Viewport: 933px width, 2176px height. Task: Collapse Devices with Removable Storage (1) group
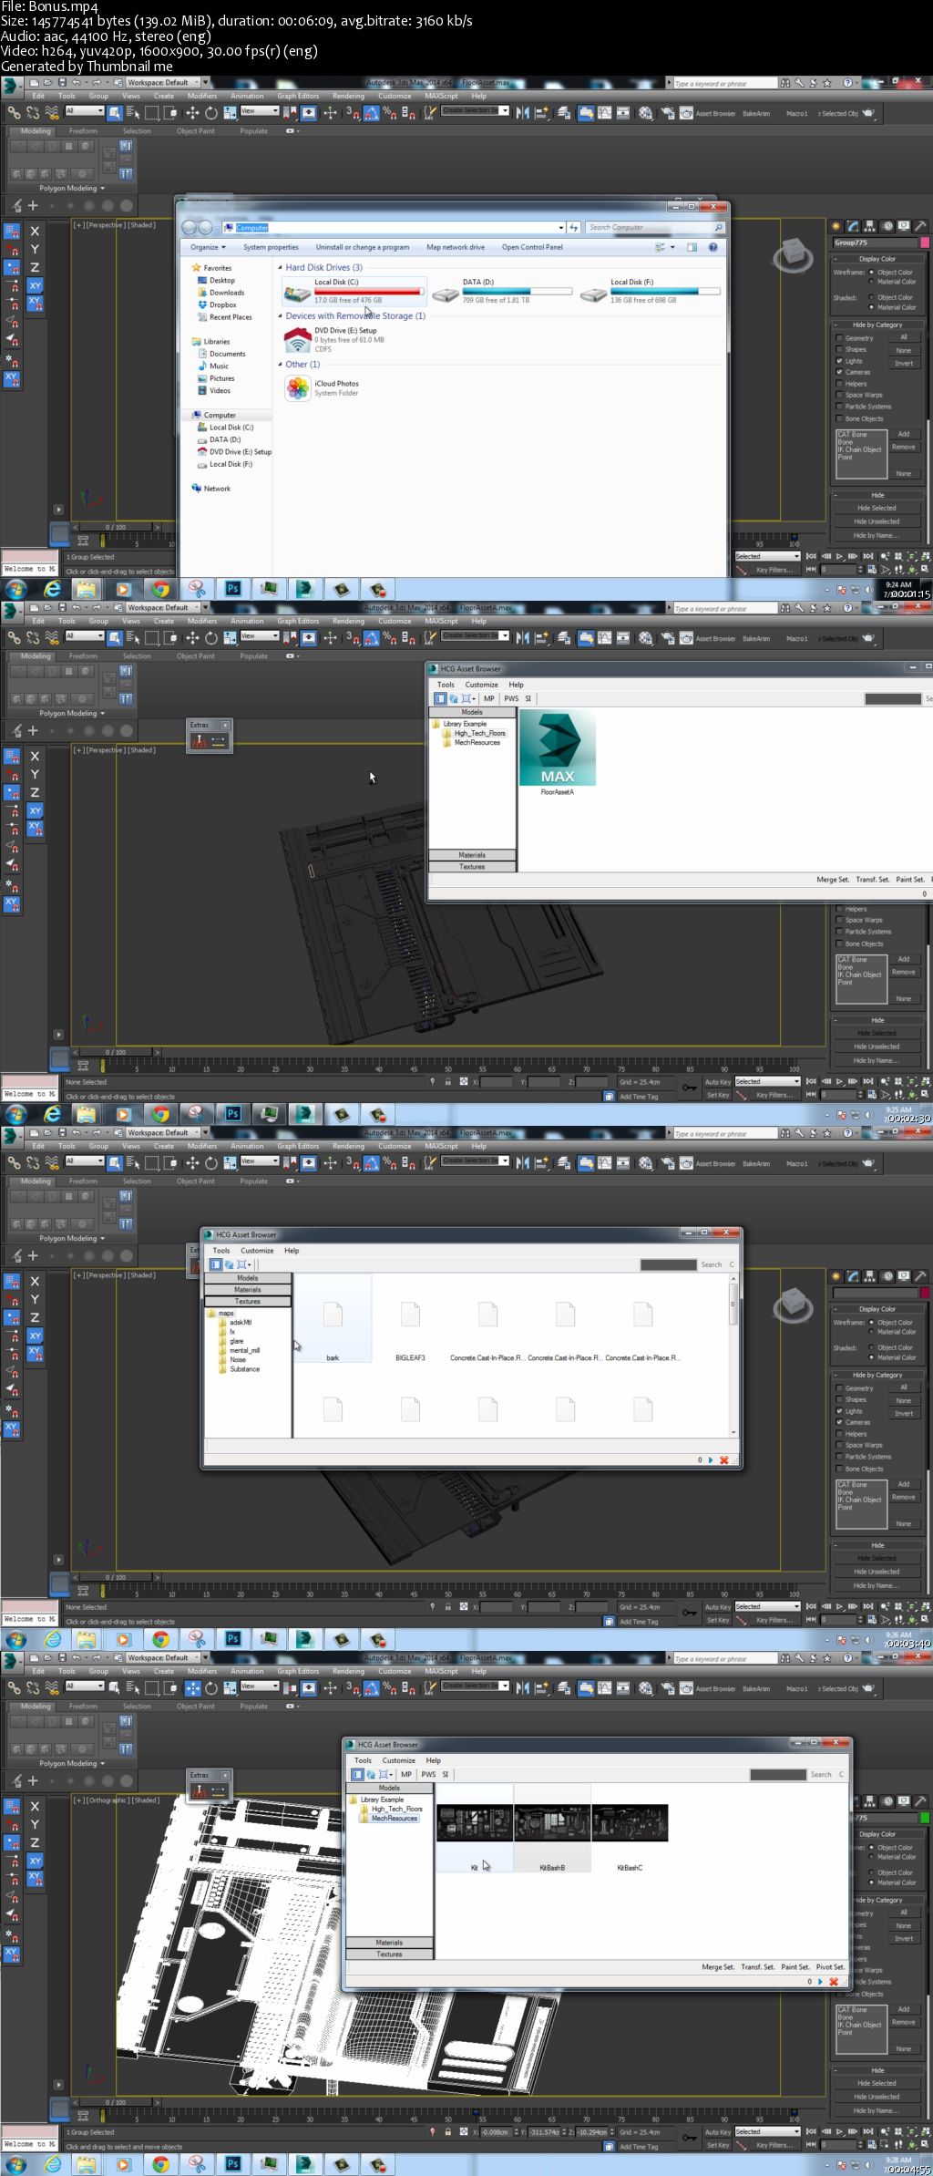(x=280, y=316)
